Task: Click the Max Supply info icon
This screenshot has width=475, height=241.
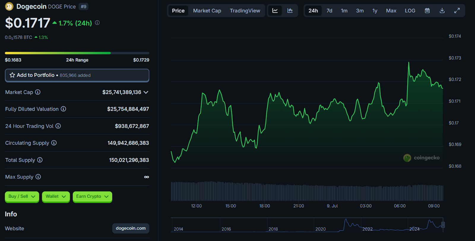Action: pos(38,177)
